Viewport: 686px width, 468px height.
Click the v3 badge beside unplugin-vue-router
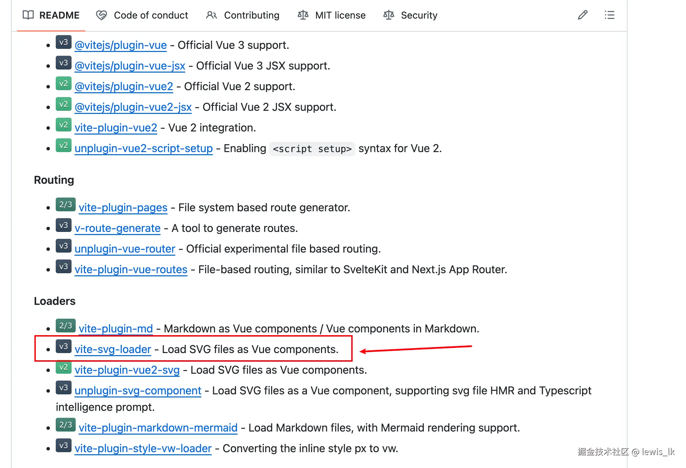(x=64, y=246)
